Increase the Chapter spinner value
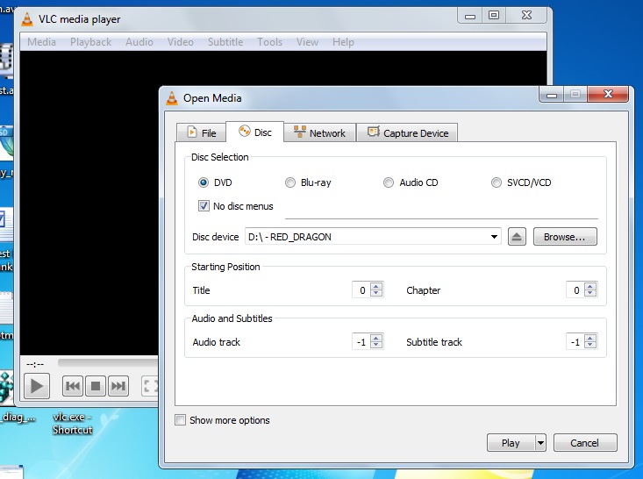 590,286
